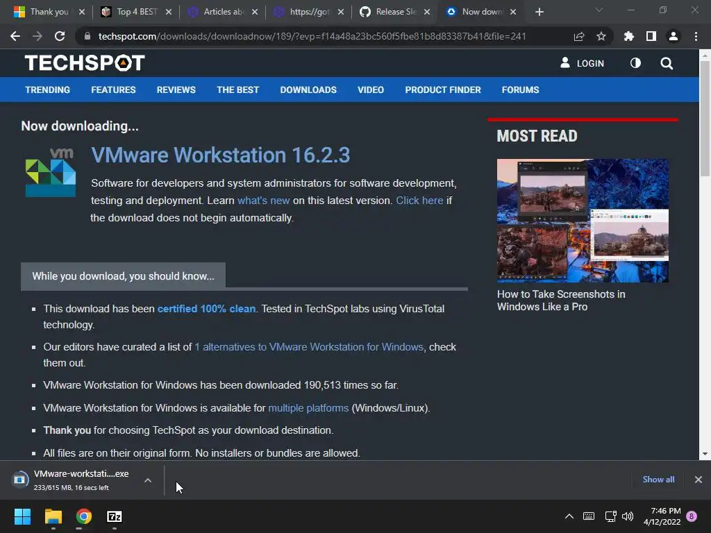This screenshot has height=533, width=711.
Task: Open the FORUMS menu
Action: [520, 90]
